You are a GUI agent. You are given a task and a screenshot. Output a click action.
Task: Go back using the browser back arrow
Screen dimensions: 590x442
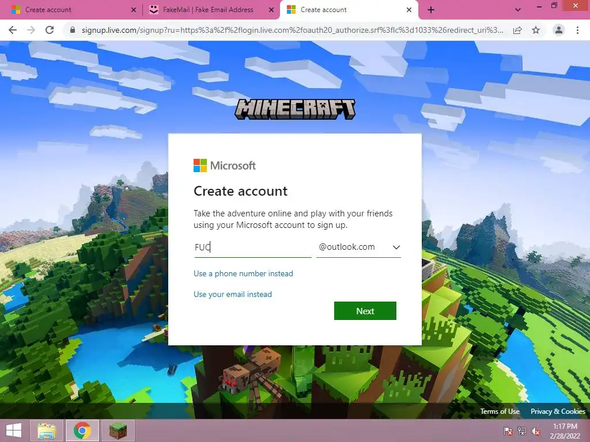(13, 30)
